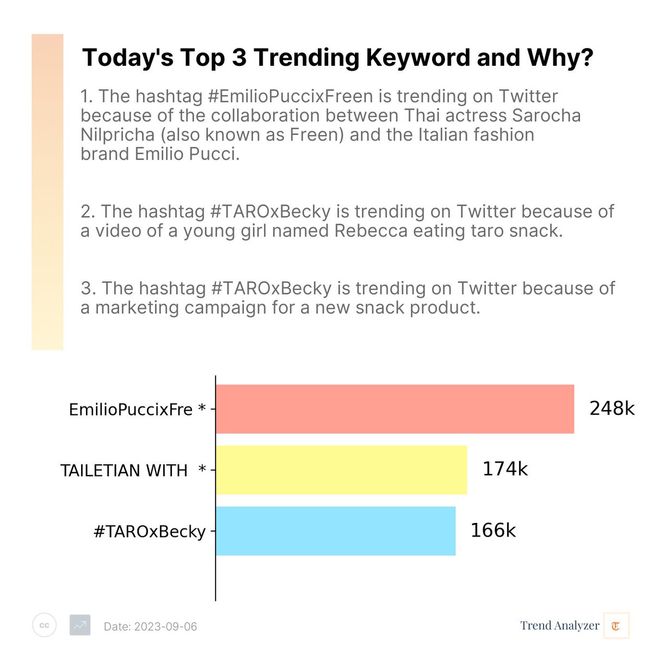
Task: Click the trend chart icon
Action: point(80,625)
